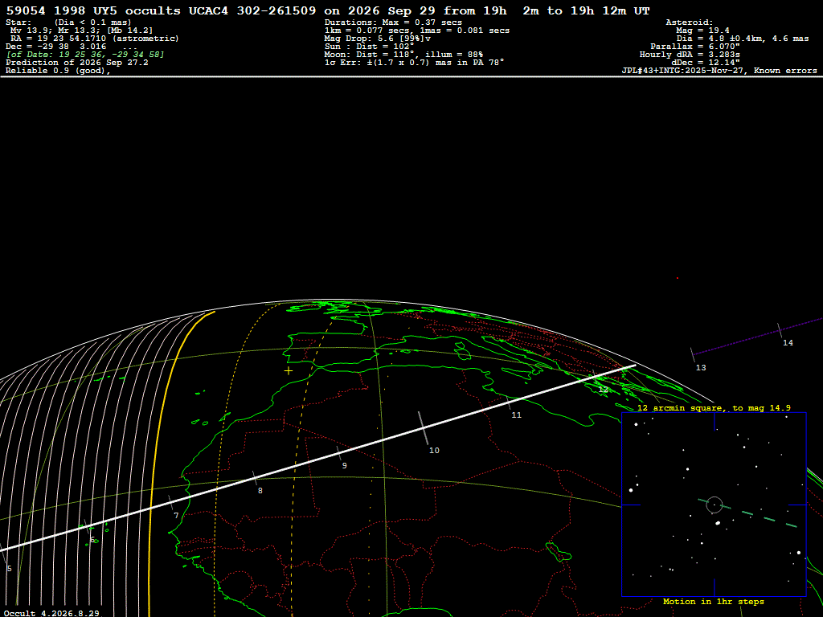The image size is (823, 617).
Task: Click time marker 11 on the shadow path
Action: pos(517,415)
